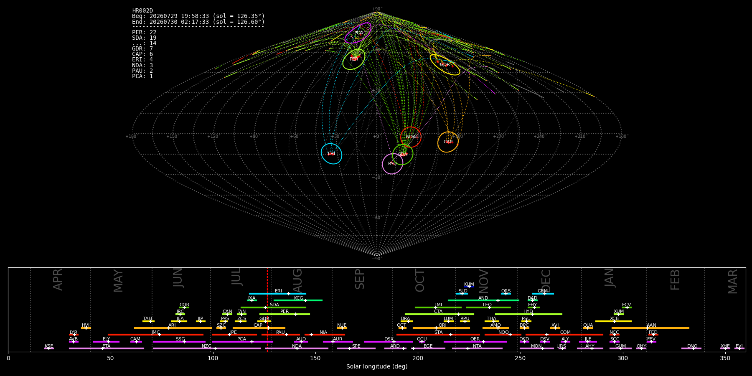Image resolution: width=752 pixels, height=376 pixels.
Task: Click the LEO shower activity bar
Action: point(488,307)
